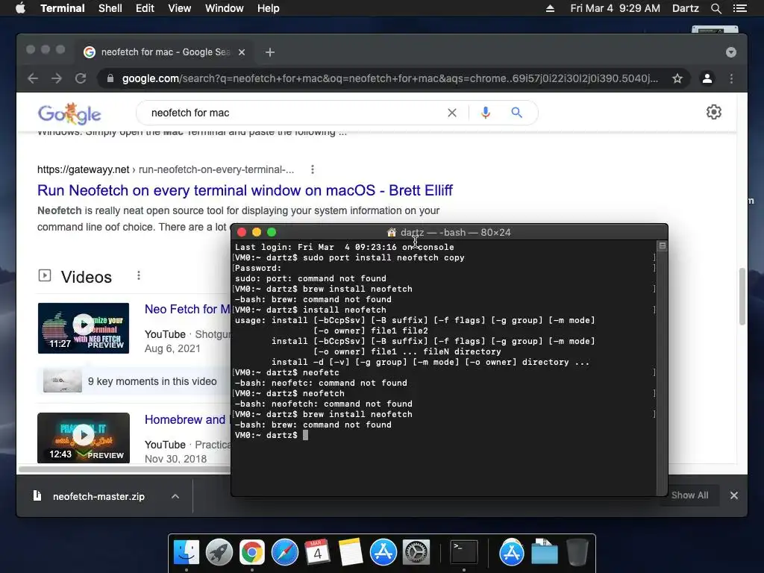Click the Google doodle logo
The height and width of the screenshot is (573, 764).
pos(69,113)
